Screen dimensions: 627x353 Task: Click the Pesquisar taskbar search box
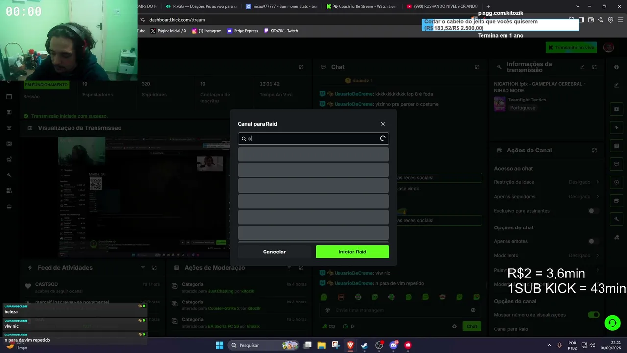click(x=264, y=345)
